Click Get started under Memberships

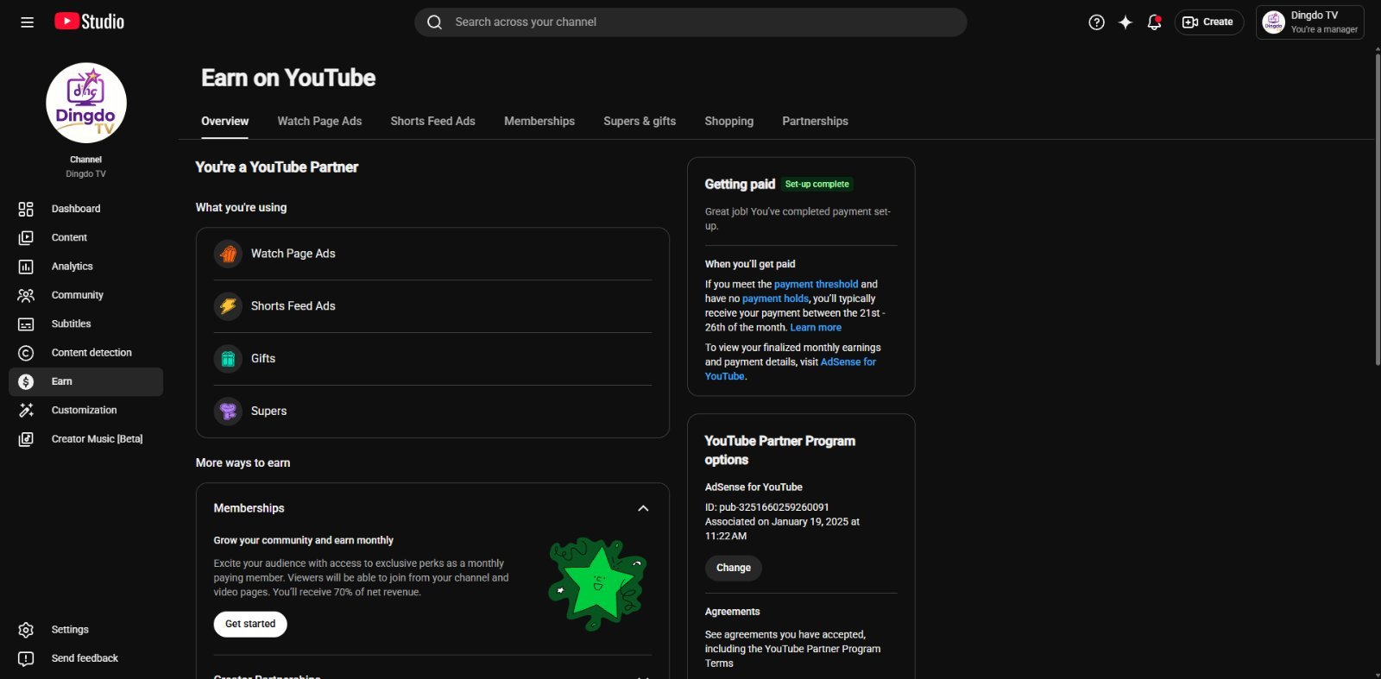point(250,624)
